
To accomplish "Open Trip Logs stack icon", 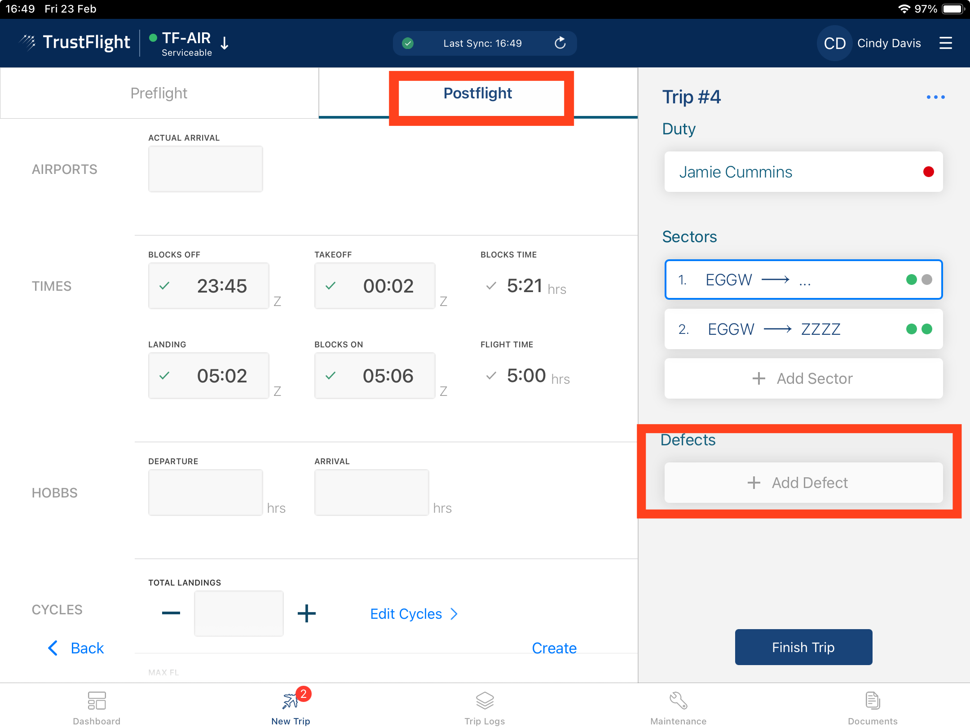I will coord(485,701).
